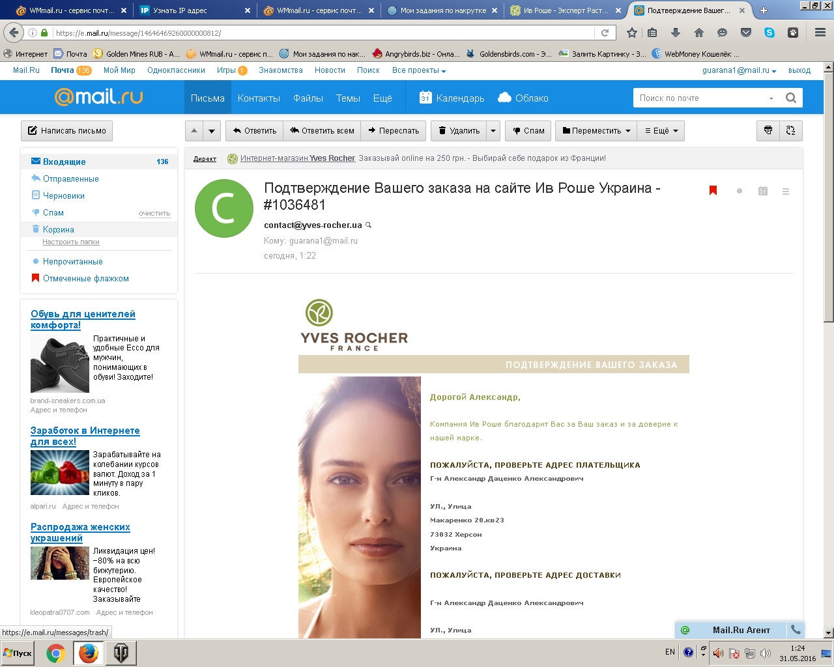834x667 pixels.
Task: Mark message unread with dot icon
Action: point(740,192)
